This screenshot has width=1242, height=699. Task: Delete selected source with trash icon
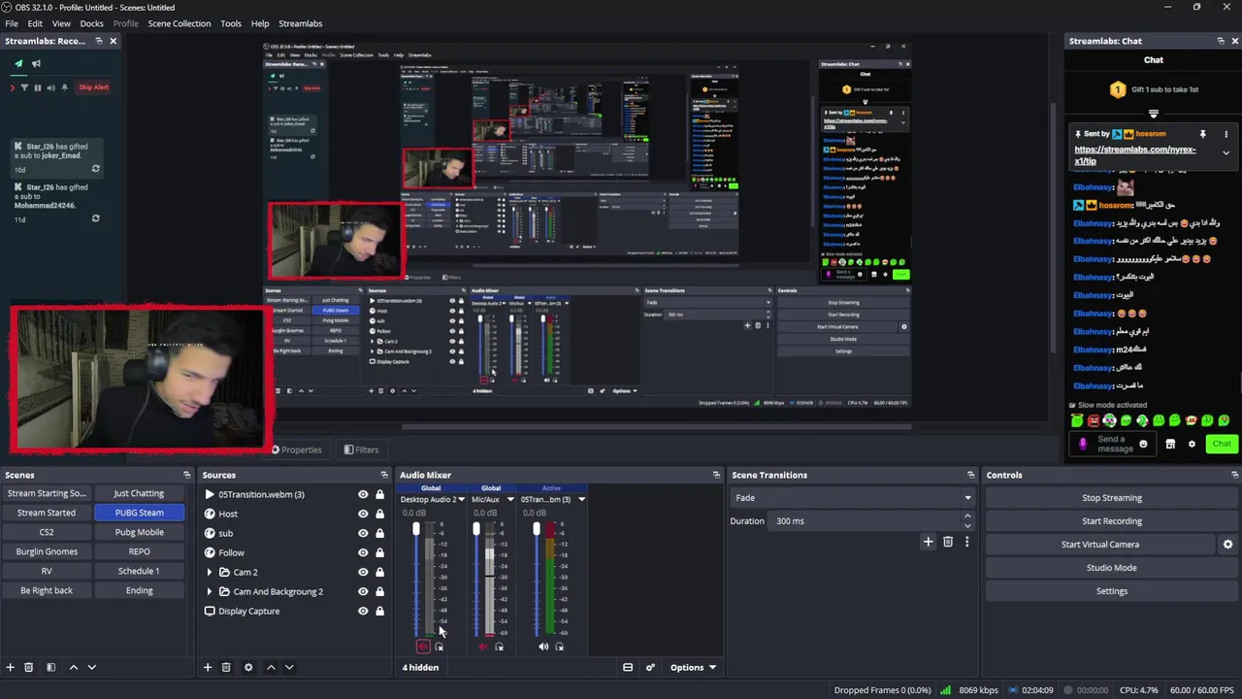tap(226, 667)
